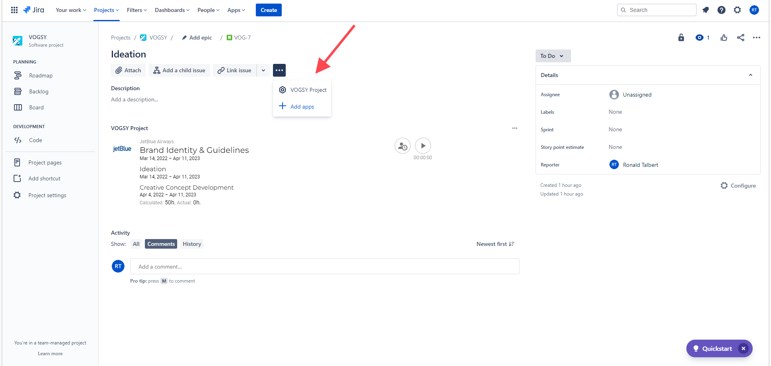Image resolution: width=771 pixels, height=366 pixels.
Task: Click the Learn more link
Action: (50, 354)
